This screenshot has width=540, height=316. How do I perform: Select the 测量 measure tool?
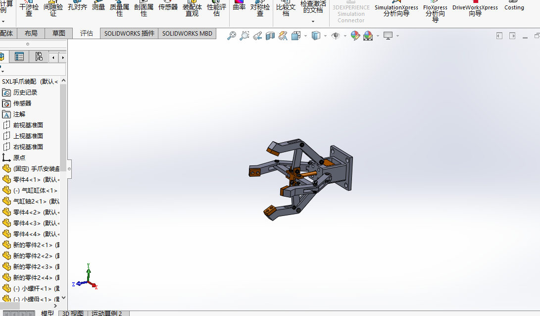[x=98, y=6]
